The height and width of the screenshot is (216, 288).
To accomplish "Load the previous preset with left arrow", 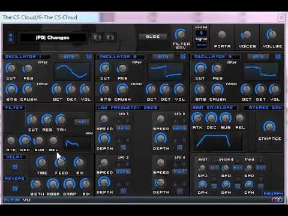I will point(97,37).
